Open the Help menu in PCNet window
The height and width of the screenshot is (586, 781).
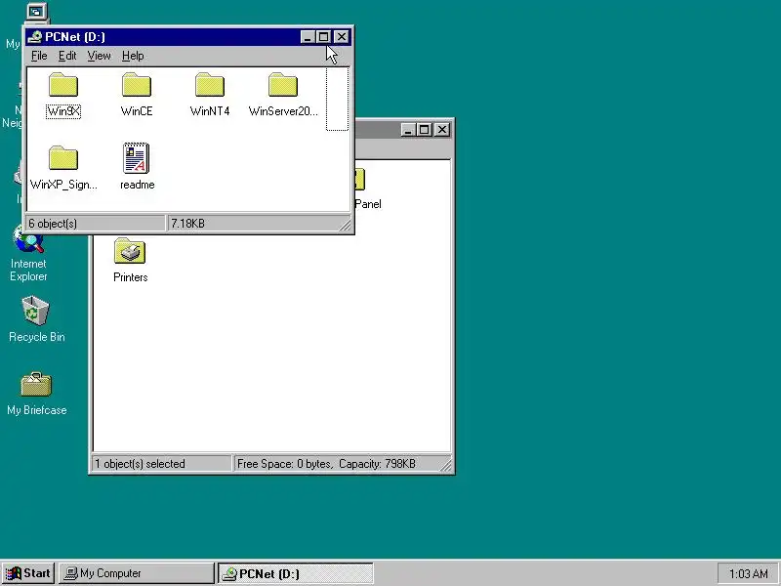(133, 56)
